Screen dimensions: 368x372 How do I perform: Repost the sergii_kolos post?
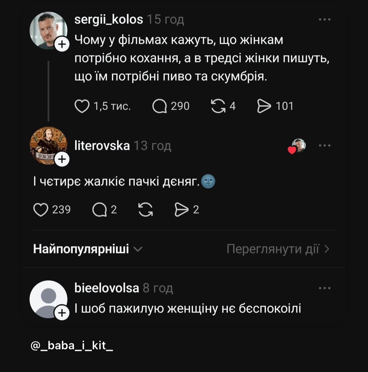click(218, 106)
